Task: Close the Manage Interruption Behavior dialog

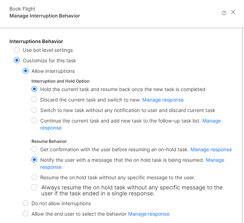Action: [233, 12]
